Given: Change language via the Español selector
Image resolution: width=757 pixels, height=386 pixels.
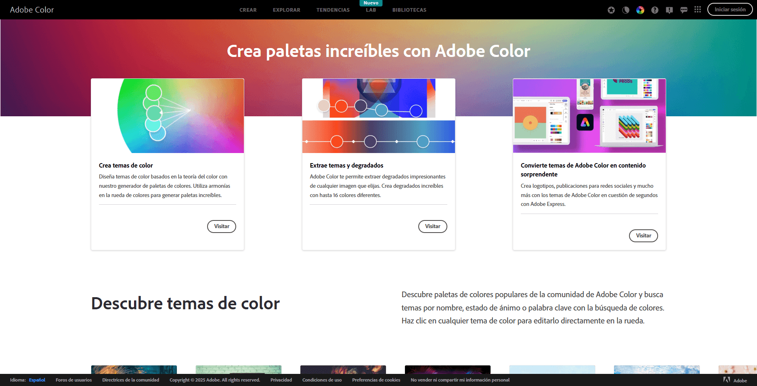Looking at the screenshot, I should point(37,380).
